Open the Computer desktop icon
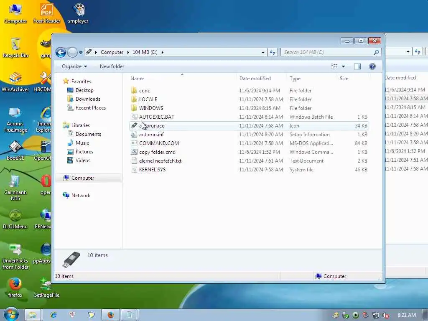The height and width of the screenshot is (321, 428). pos(15,14)
